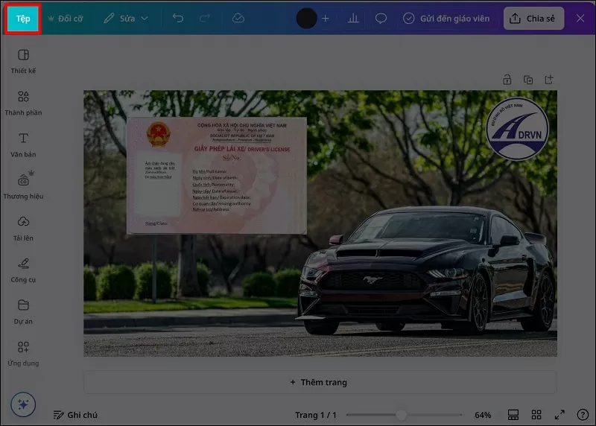Click Gửi đến giáo viên button

pyautogui.click(x=446, y=19)
